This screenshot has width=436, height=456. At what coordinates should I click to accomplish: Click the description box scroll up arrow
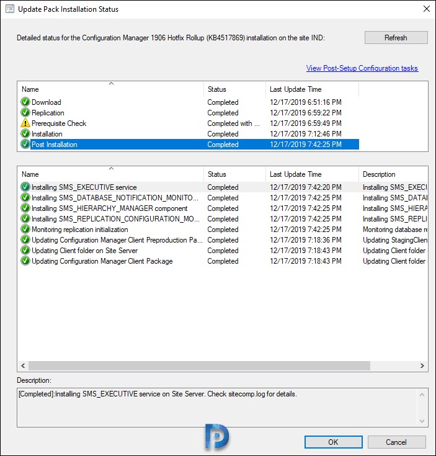click(x=422, y=395)
